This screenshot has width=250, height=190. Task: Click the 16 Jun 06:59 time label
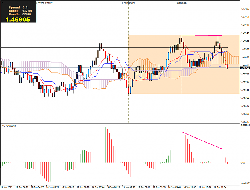[83, 187]
